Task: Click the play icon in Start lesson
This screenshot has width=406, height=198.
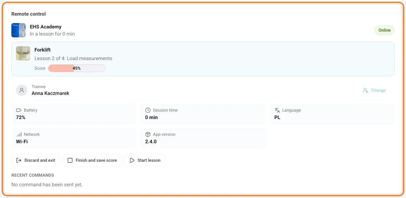Action: (x=132, y=160)
